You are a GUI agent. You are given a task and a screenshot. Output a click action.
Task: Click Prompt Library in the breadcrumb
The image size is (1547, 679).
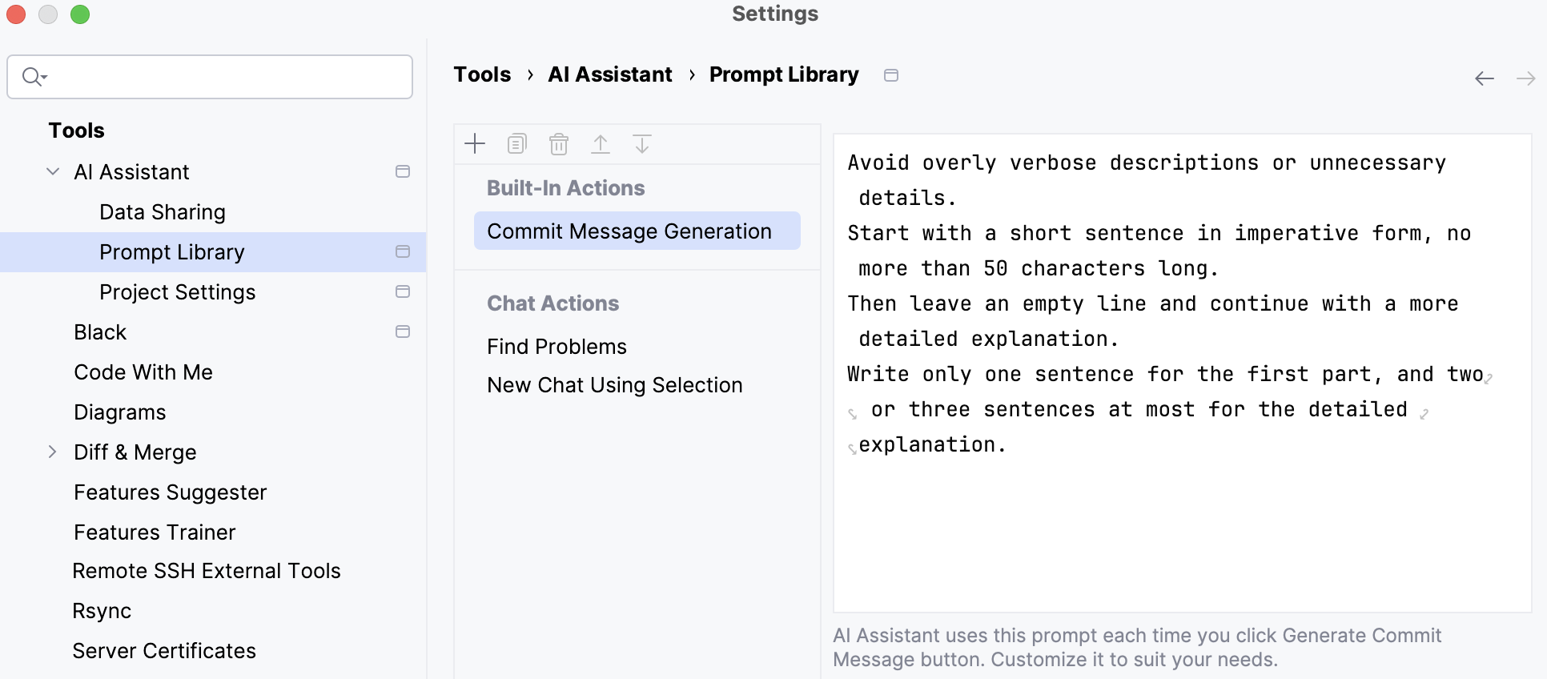pyautogui.click(x=784, y=74)
